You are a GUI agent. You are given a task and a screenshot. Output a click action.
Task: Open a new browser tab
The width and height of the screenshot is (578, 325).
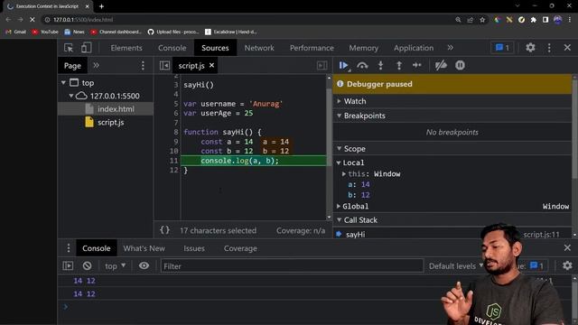coord(101,6)
